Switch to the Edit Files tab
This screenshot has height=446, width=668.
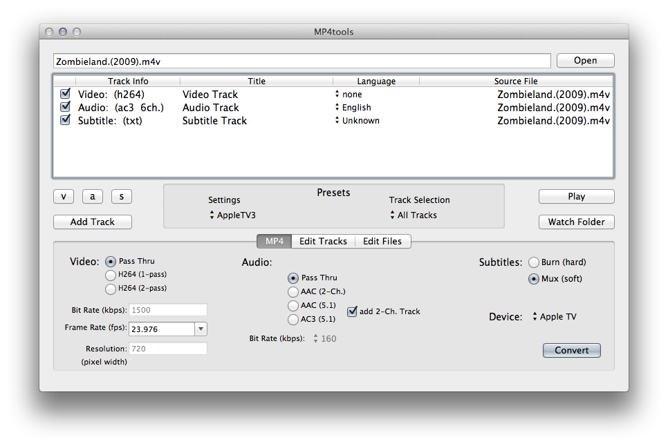click(x=382, y=241)
